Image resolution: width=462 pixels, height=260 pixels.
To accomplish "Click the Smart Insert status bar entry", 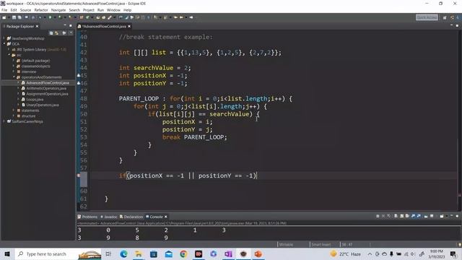I will click(321, 244).
